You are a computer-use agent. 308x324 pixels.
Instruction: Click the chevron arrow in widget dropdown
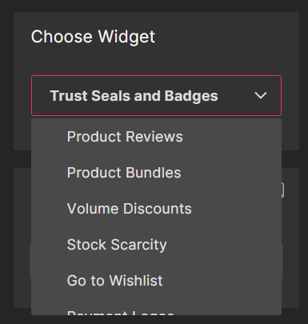coord(261,95)
